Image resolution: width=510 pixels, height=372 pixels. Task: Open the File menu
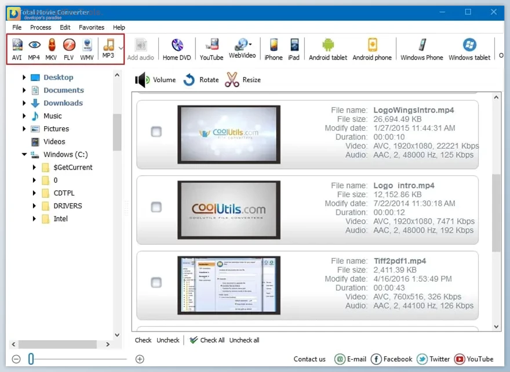[x=17, y=27]
